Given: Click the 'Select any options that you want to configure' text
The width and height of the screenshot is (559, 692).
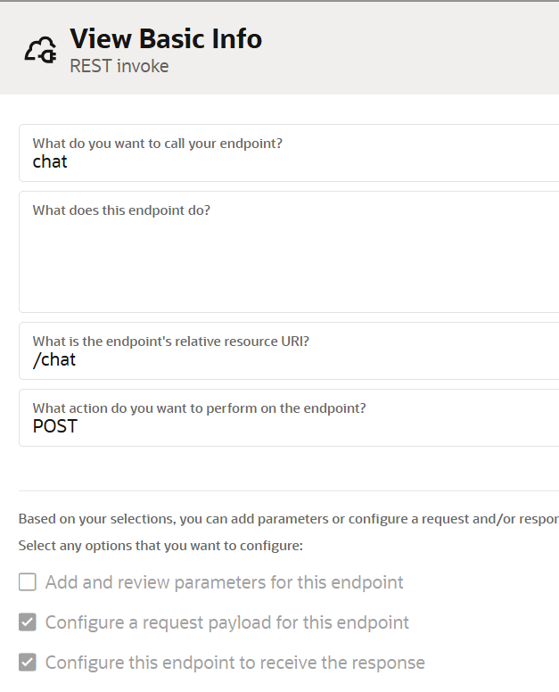Looking at the screenshot, I should pyautogui.click(x=160, y=545).
